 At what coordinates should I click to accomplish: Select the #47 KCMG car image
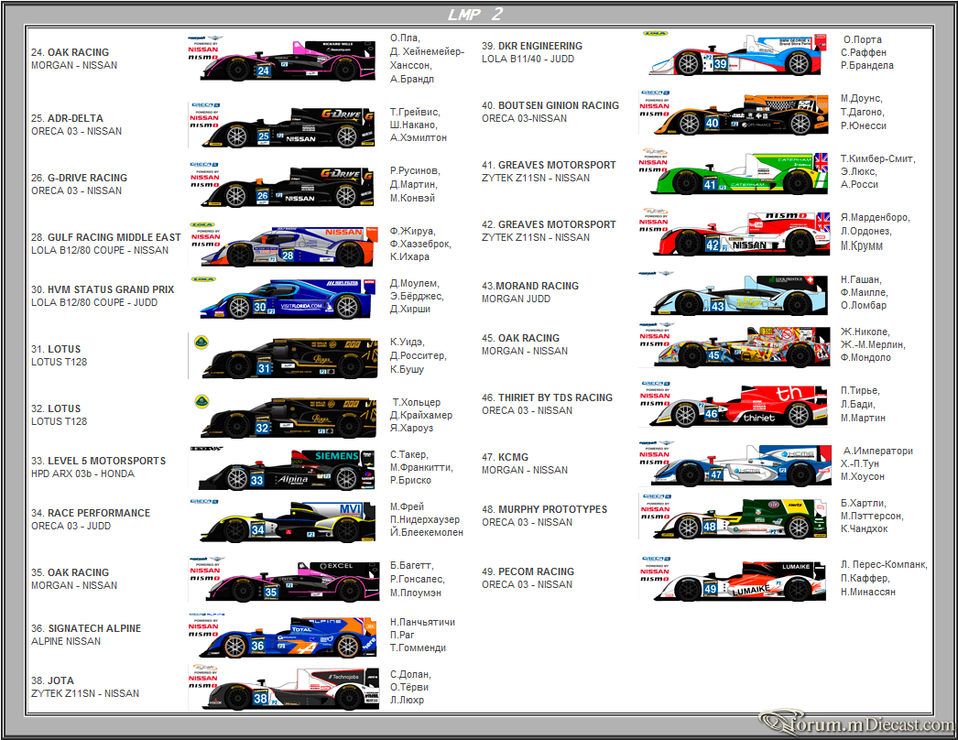coord(746,465)
